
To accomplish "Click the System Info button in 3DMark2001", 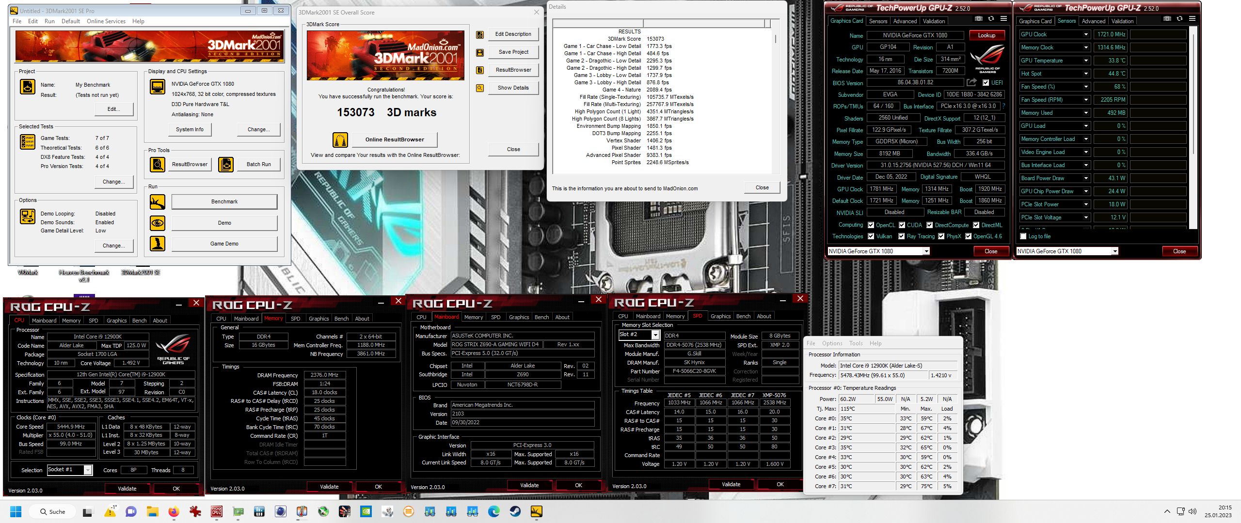I will (190, 130).
